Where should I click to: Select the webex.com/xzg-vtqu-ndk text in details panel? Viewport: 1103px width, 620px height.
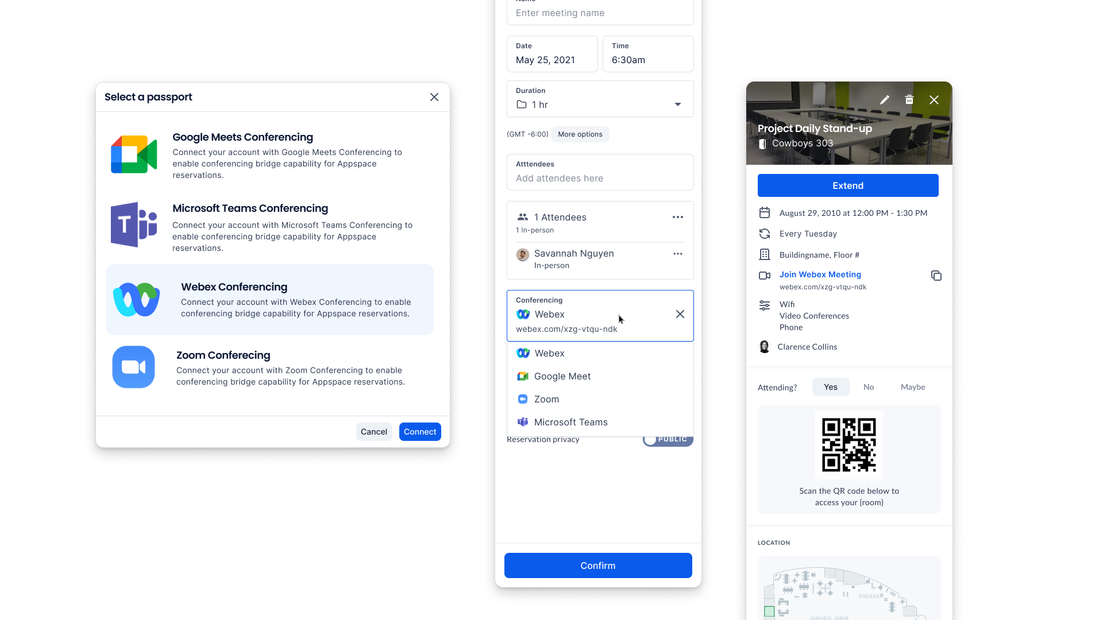(x=823, y=287)
